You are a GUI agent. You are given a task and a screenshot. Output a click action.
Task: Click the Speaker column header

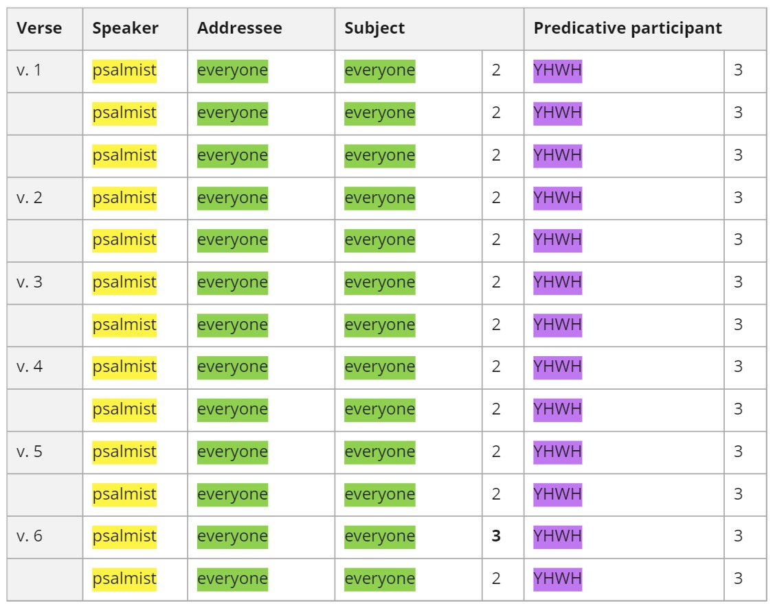click(126, 28)
